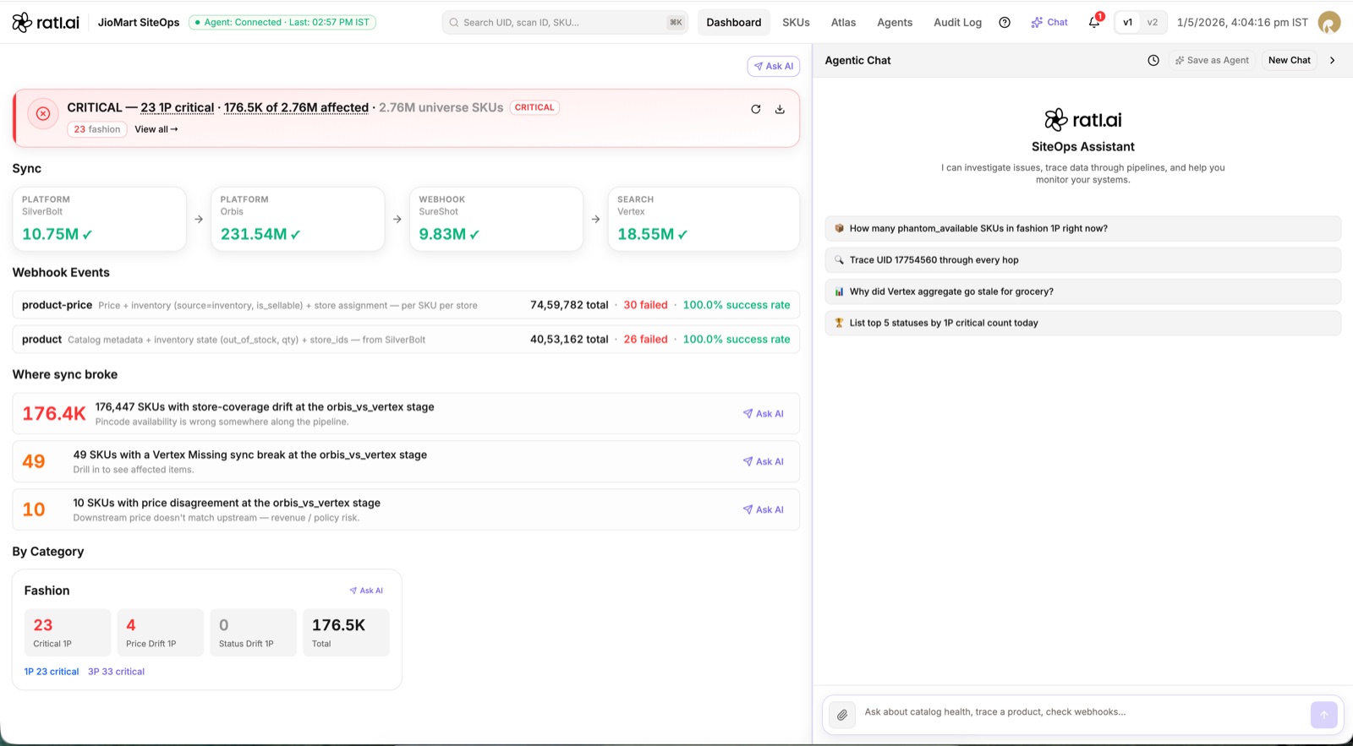Click 176.5K of 2.76M affected link

click(296, 107)
